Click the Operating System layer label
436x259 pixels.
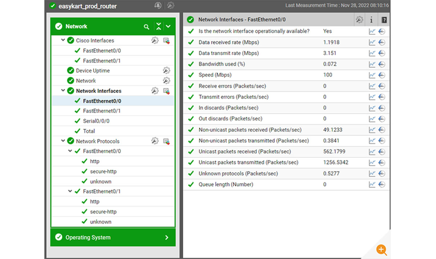coord(88,238)
